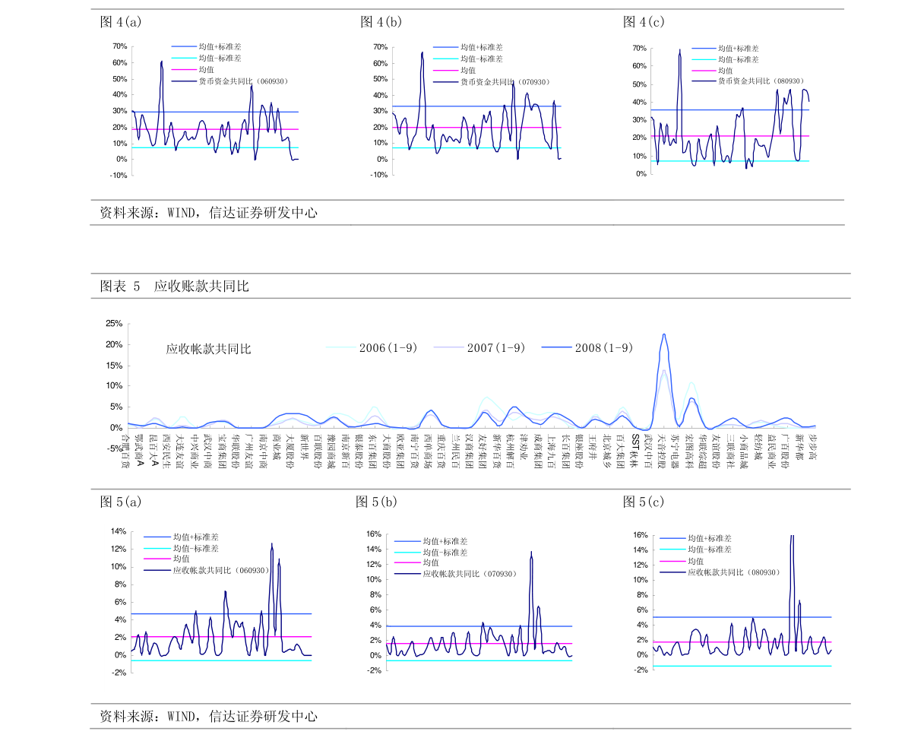Click the '大连友谊' x-axis label
The width and height of the screenshot is (905, 738).
tap(179, 451)
